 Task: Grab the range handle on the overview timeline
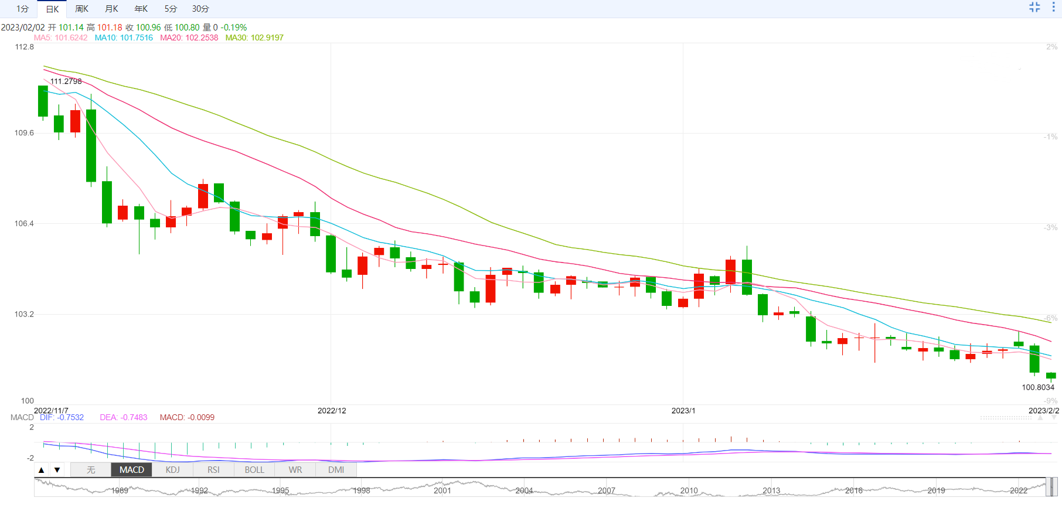(x=1053, y=487)
